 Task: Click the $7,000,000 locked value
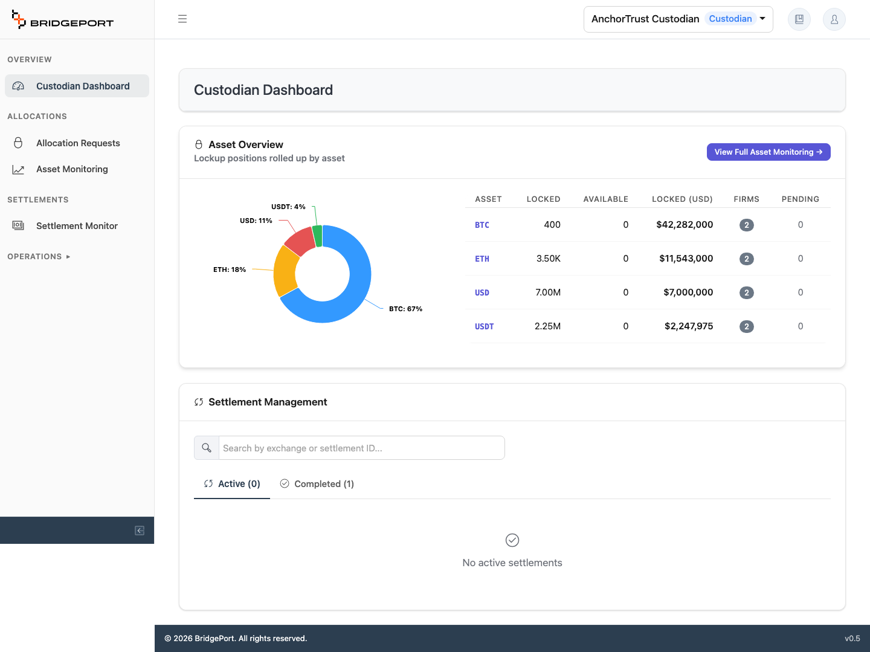(x=688, y=292)
